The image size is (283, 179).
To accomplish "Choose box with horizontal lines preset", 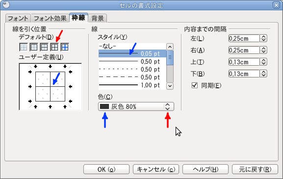I will pyautogui.click(x=44, y=47).
